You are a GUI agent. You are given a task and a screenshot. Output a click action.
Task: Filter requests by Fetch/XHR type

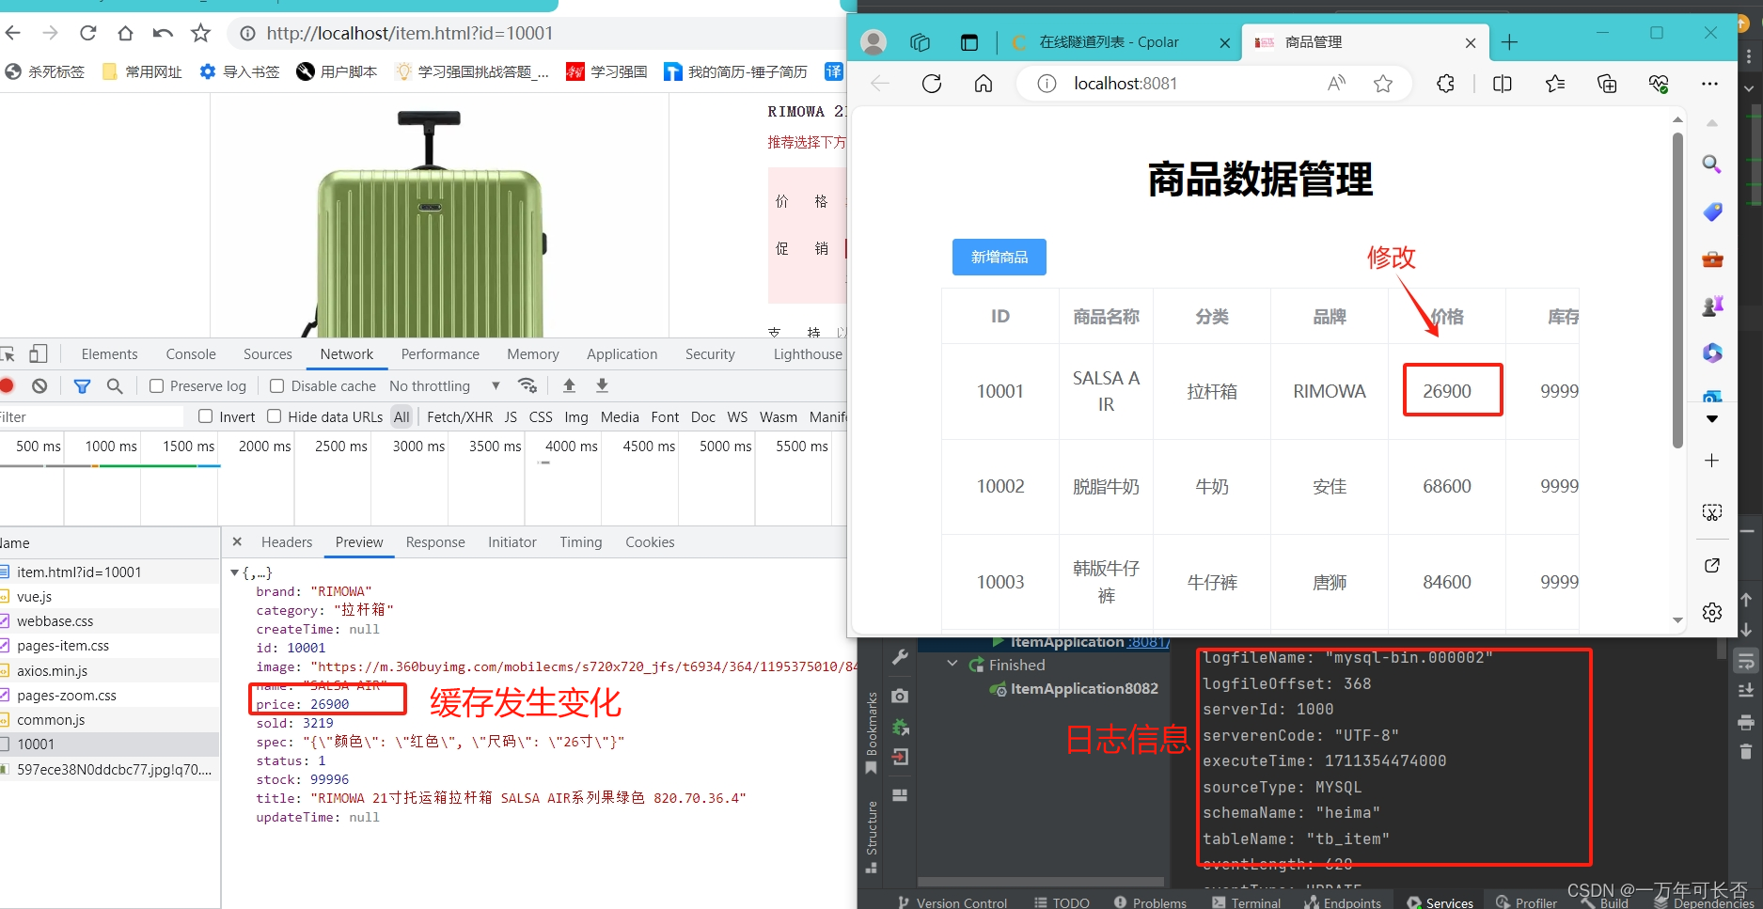coord(460,416)
